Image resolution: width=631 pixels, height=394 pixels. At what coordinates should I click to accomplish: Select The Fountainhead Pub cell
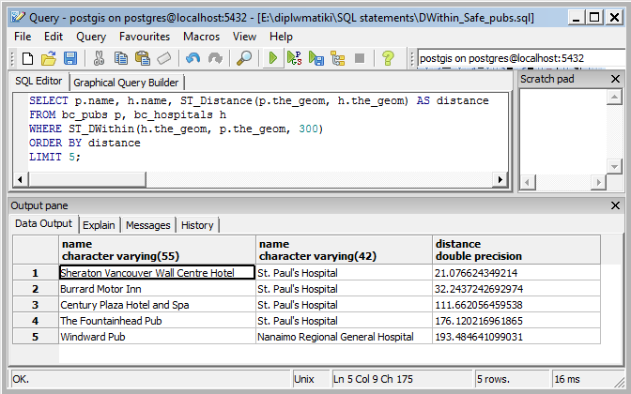158,321
